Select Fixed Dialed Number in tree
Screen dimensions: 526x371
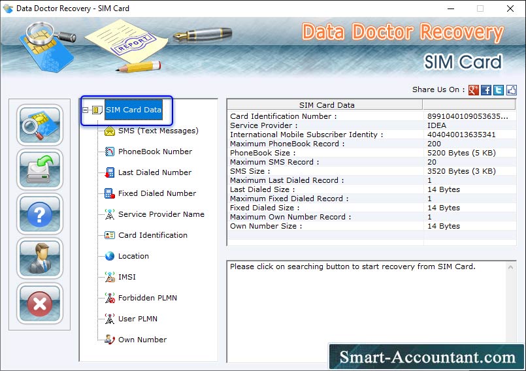click(x=157, y=193)
